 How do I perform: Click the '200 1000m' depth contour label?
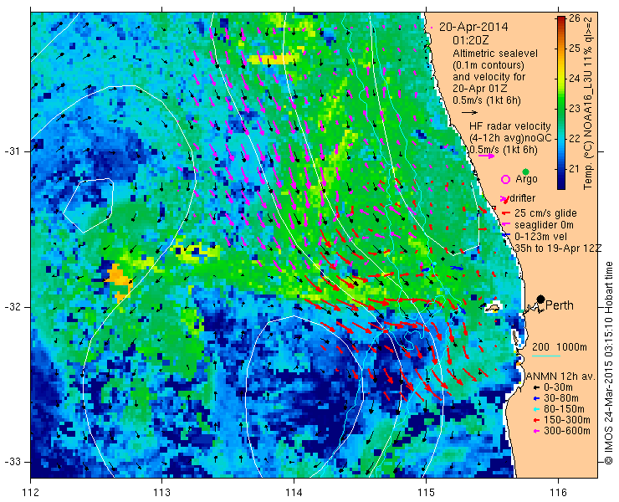click(x=560, y=347)
